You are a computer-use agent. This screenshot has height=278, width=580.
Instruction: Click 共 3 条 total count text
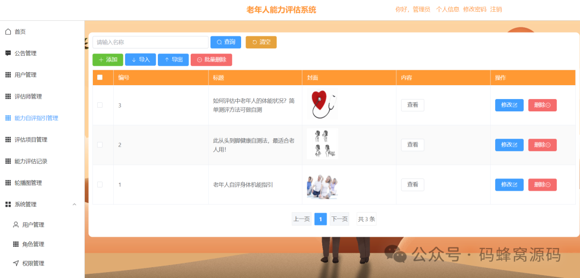tap(366, 219)
